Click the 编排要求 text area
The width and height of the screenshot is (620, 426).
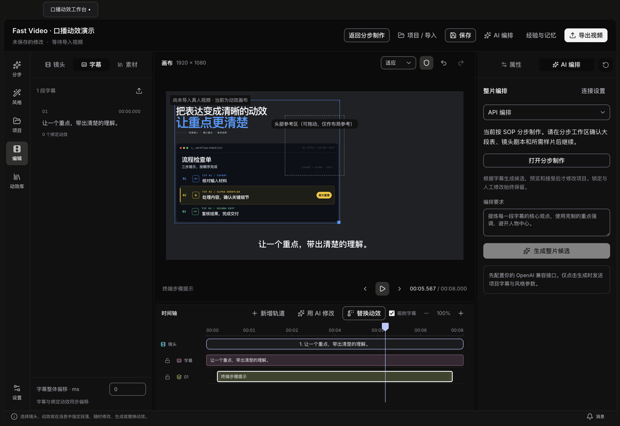coord(546,222)
